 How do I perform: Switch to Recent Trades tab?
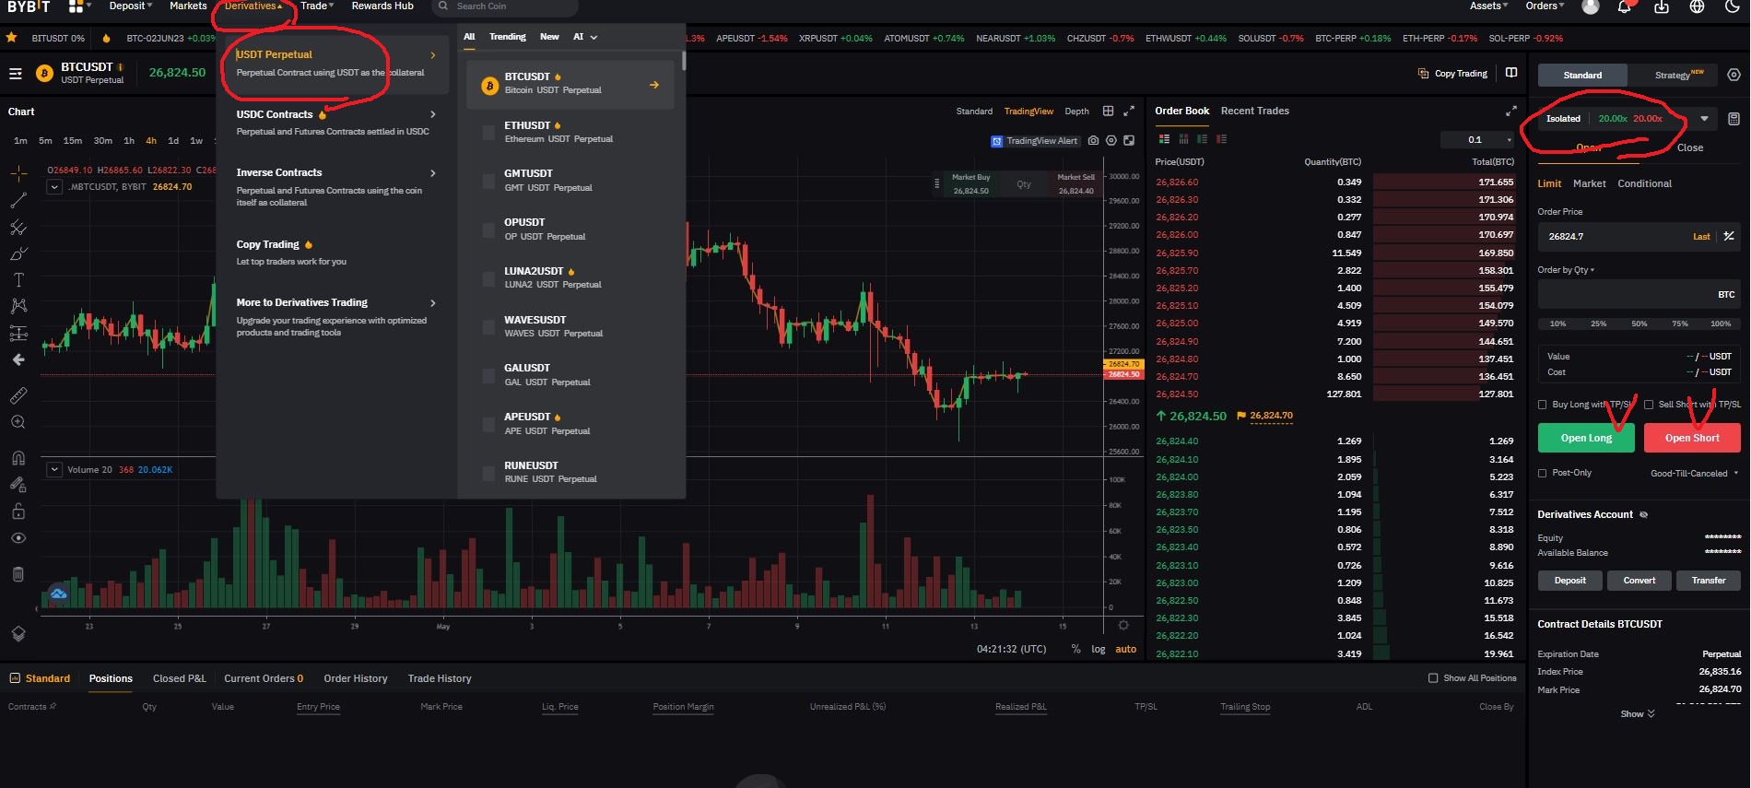pos(1254,111)
